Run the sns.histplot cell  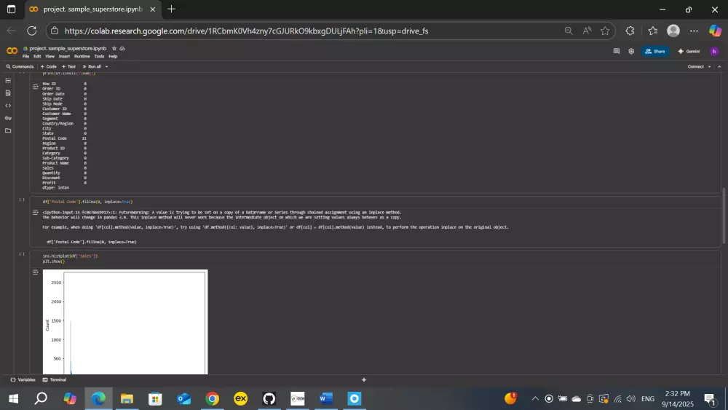(21, 254)
